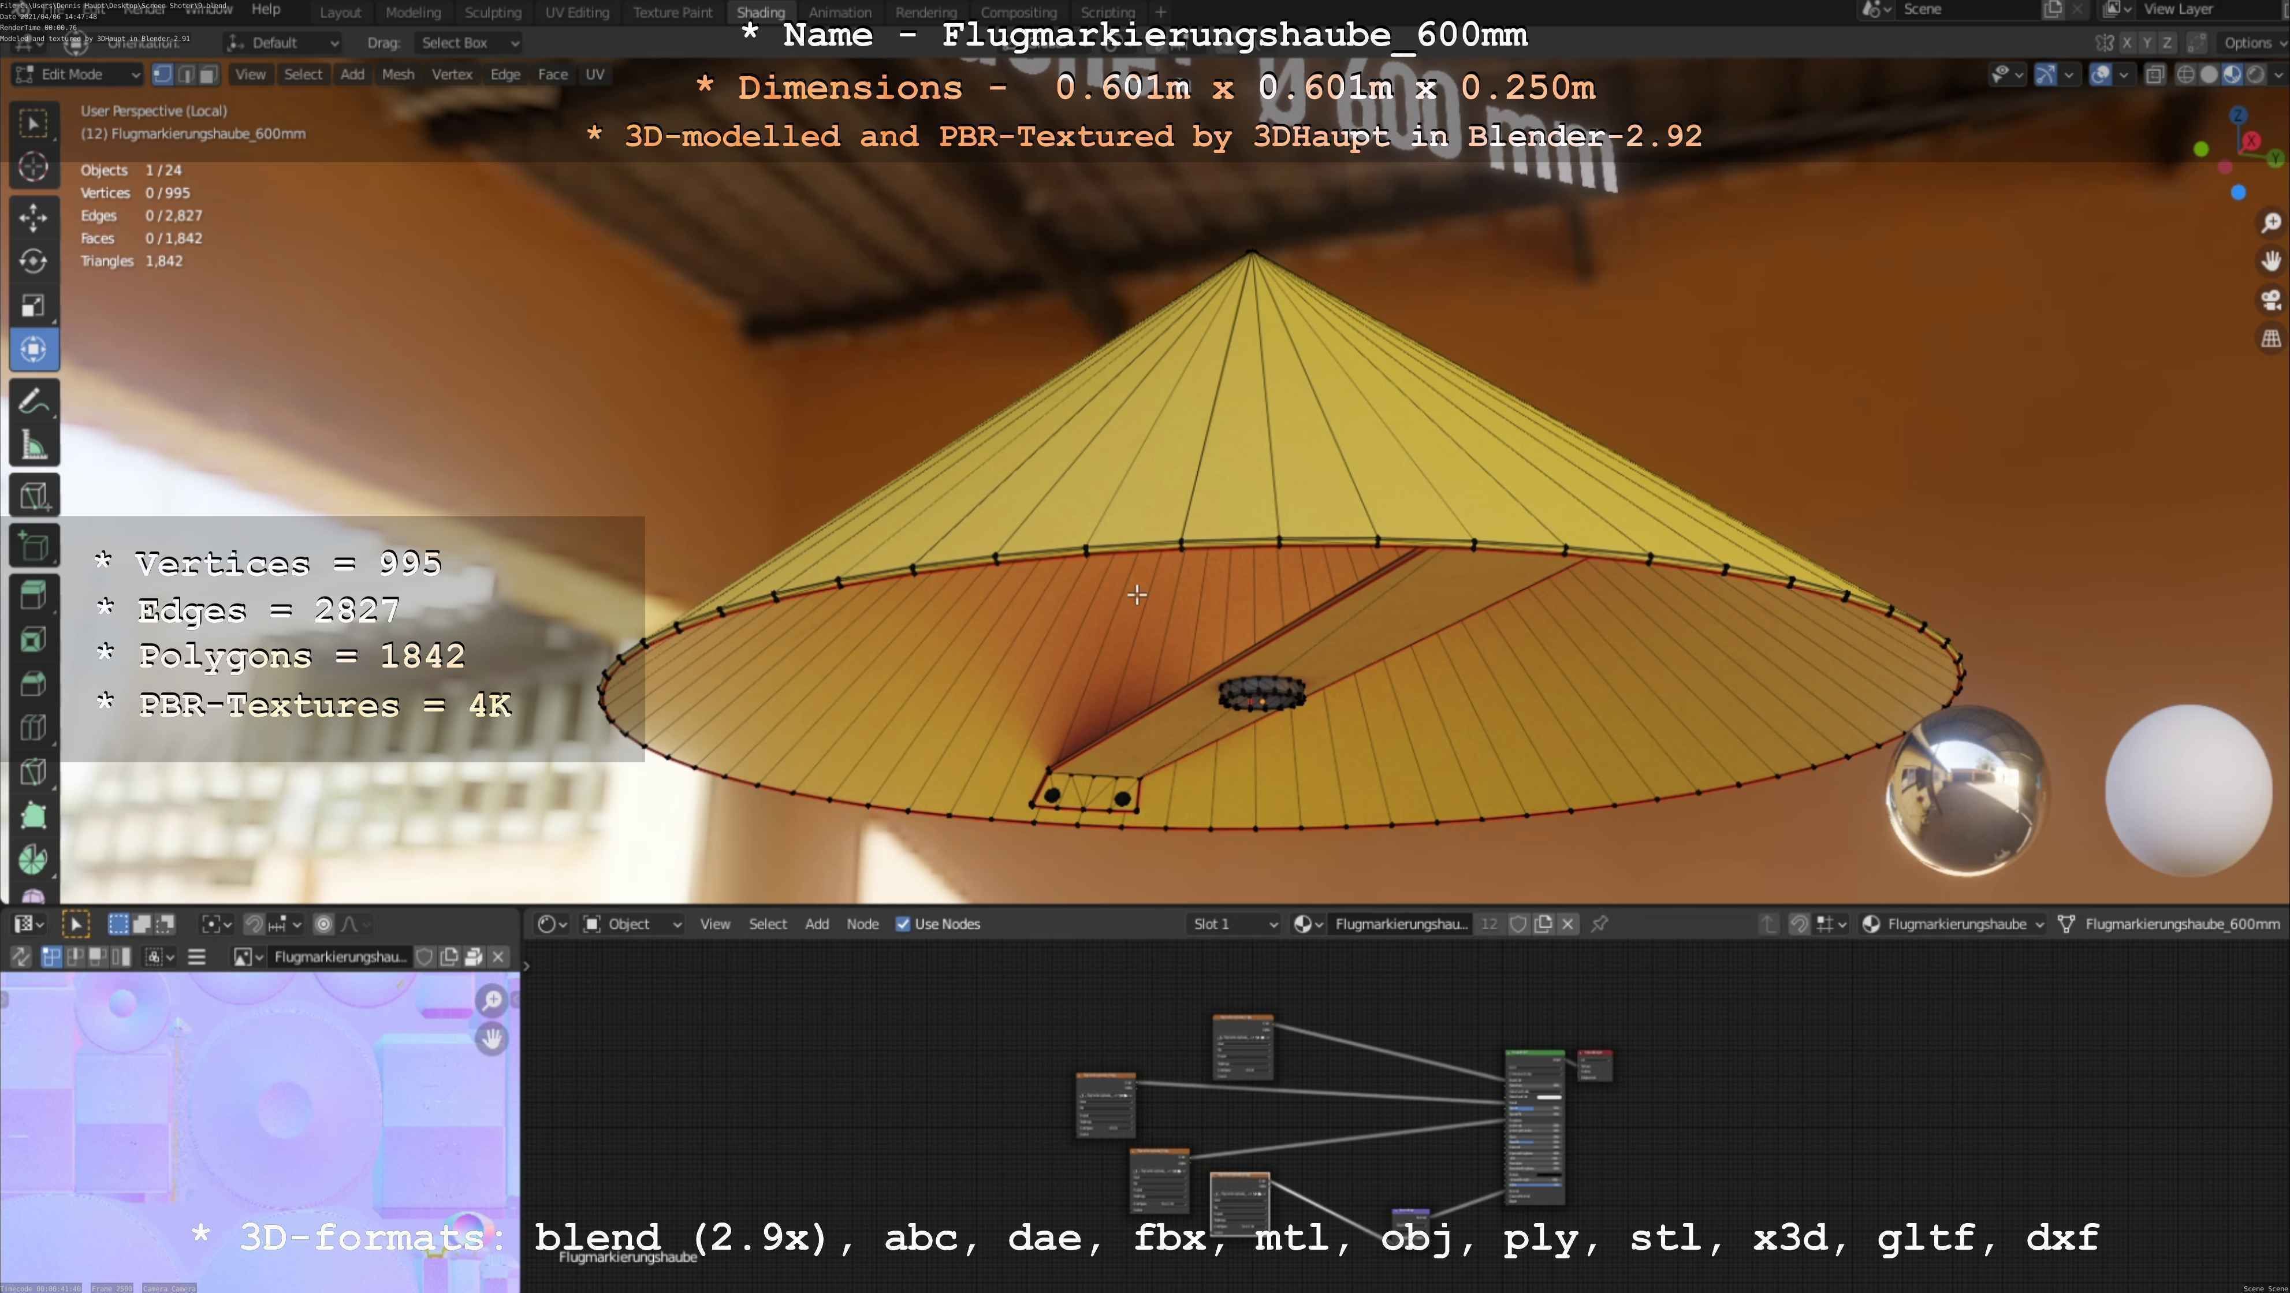The image size is (2290, 1293).
Task: Select the Move tool
Action: coord(33,218)
